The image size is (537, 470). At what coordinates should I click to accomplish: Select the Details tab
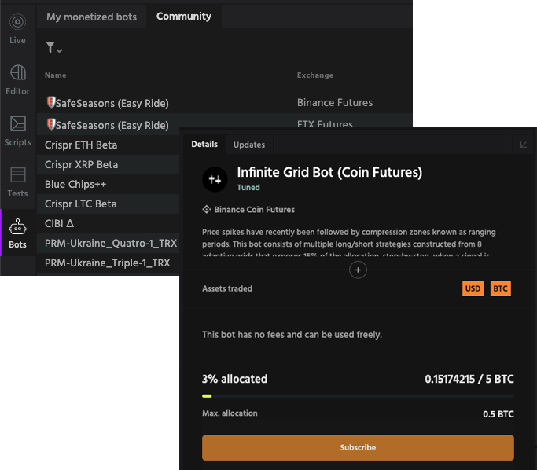[x=204, y=144]
